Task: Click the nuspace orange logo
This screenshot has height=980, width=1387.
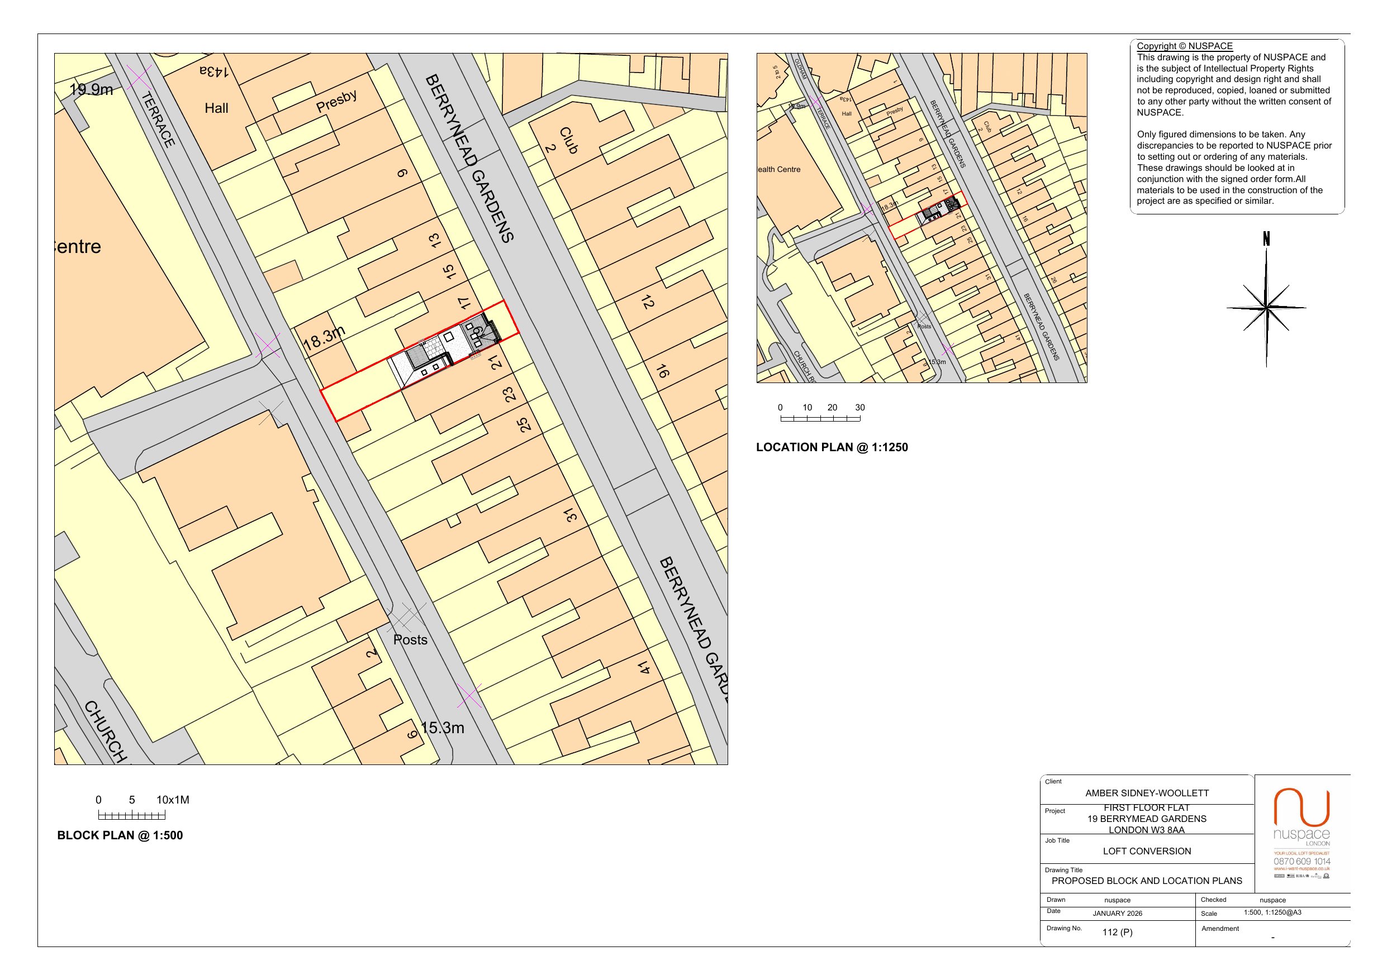Action: pyautogui.click(x=1302, y=807)
